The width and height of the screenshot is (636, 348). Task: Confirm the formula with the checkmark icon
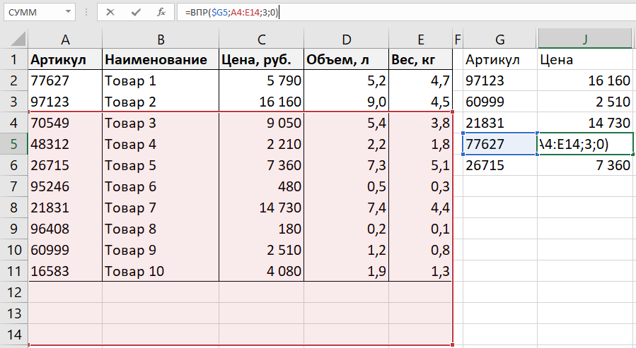tap(136, 13)
